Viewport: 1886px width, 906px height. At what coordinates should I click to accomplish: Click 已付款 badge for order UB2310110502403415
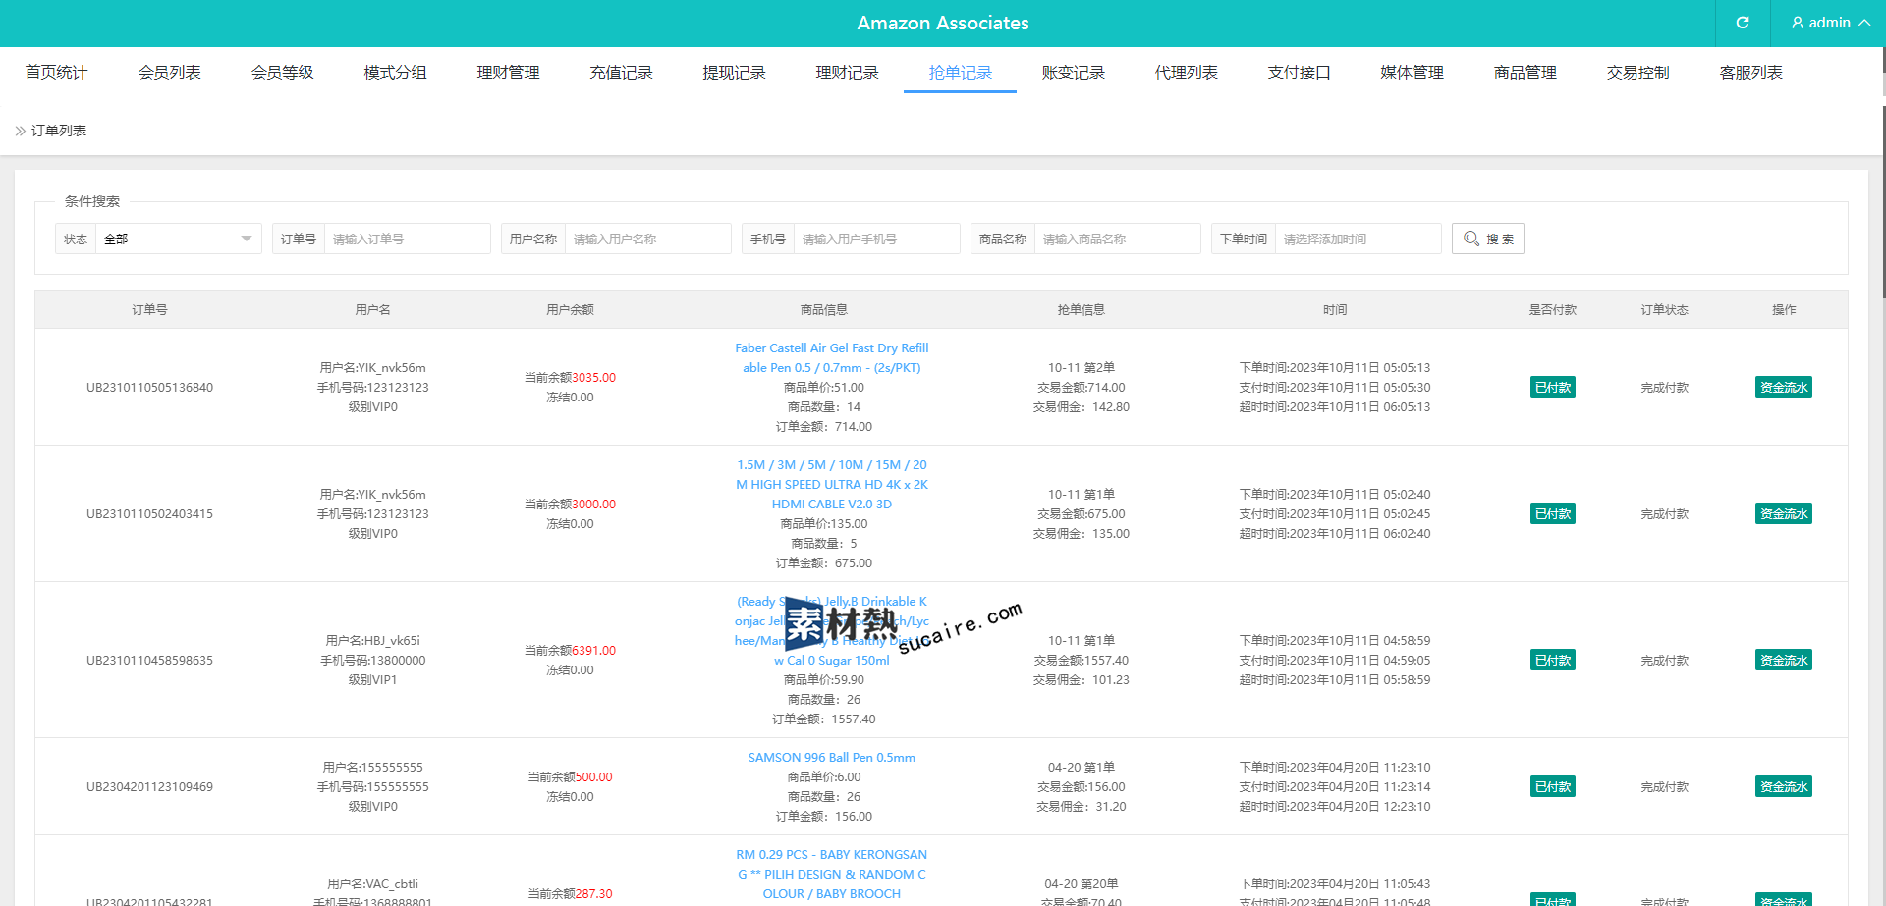click(1553, 513)
